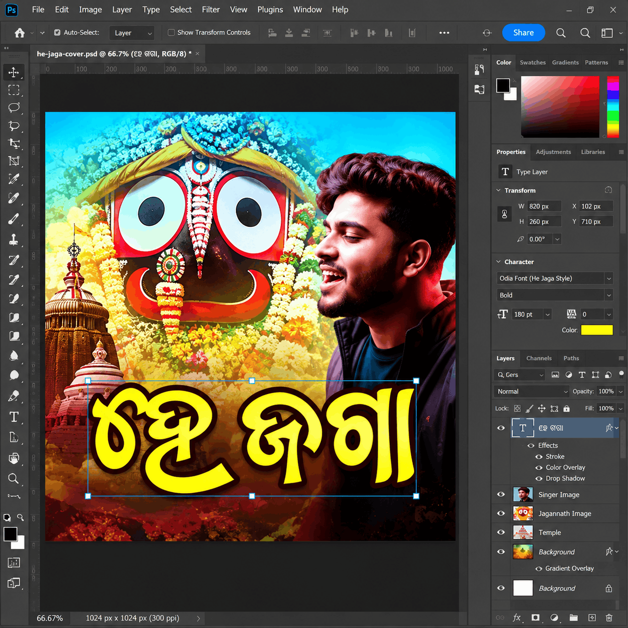Open the Window menu
The image size is (628, 628).
tap(307, 10)
